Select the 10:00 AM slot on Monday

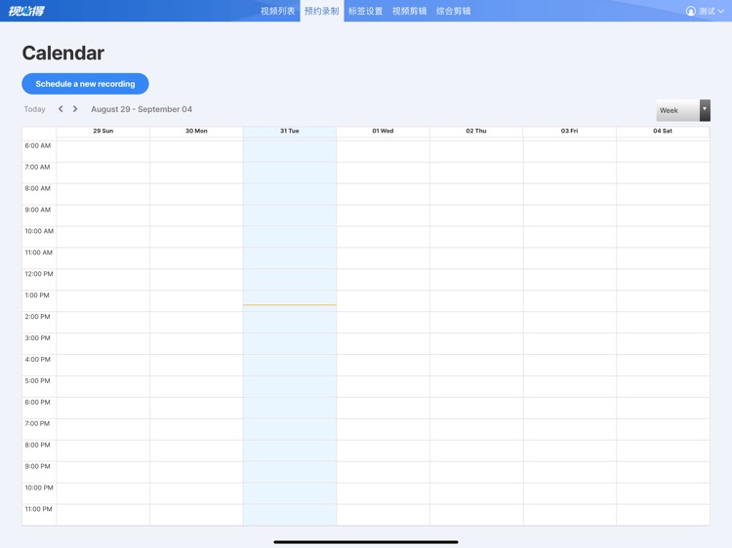pyautogui.click(x=196, y=237)
